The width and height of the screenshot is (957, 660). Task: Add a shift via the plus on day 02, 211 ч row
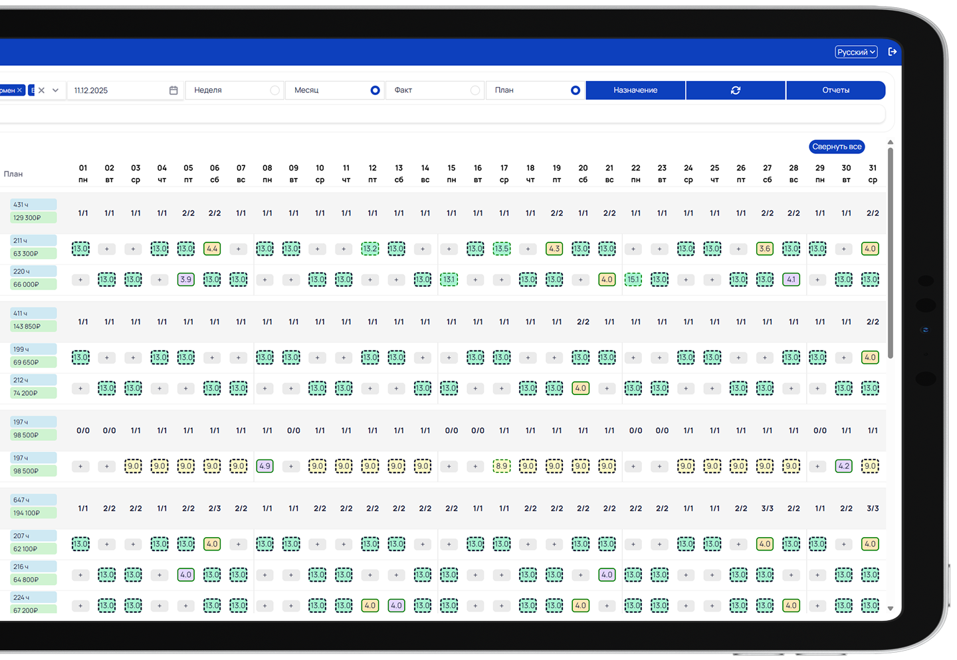pyautogui.click(x=107, y=249)
